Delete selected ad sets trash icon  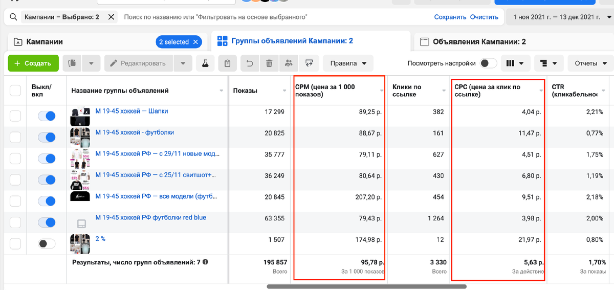pos(269,63)
